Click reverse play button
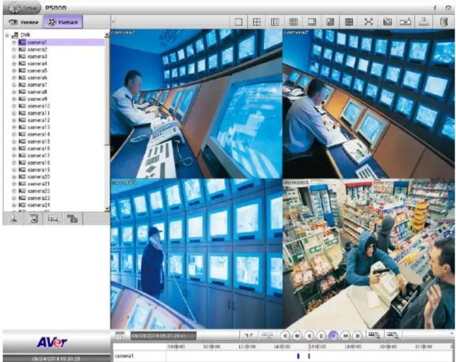The height and width of the screenshot is (362, 456). pyautogui.click(x=310, y=336)
